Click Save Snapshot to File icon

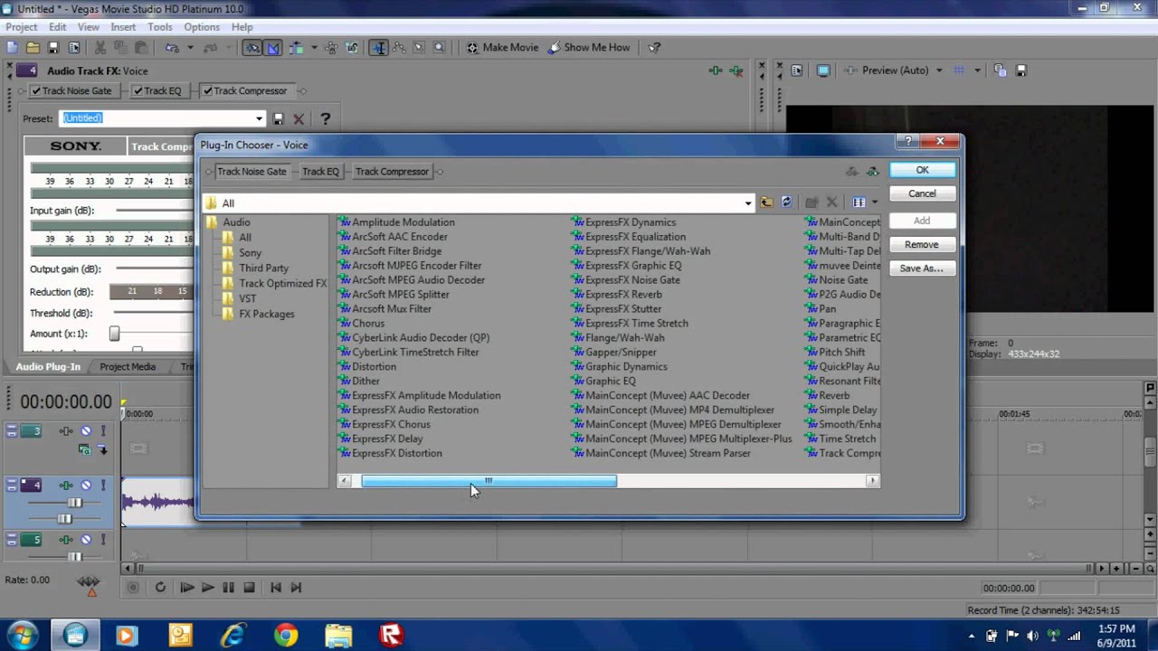pos(1021,71)
